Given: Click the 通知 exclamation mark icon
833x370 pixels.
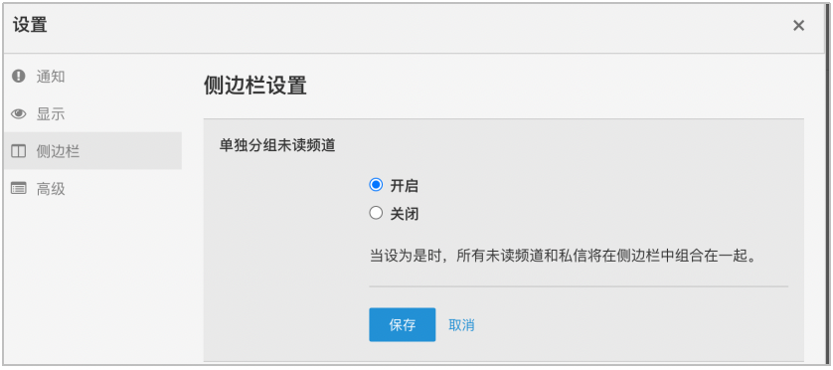Looking at the screenshot, I should coord(19,76).
